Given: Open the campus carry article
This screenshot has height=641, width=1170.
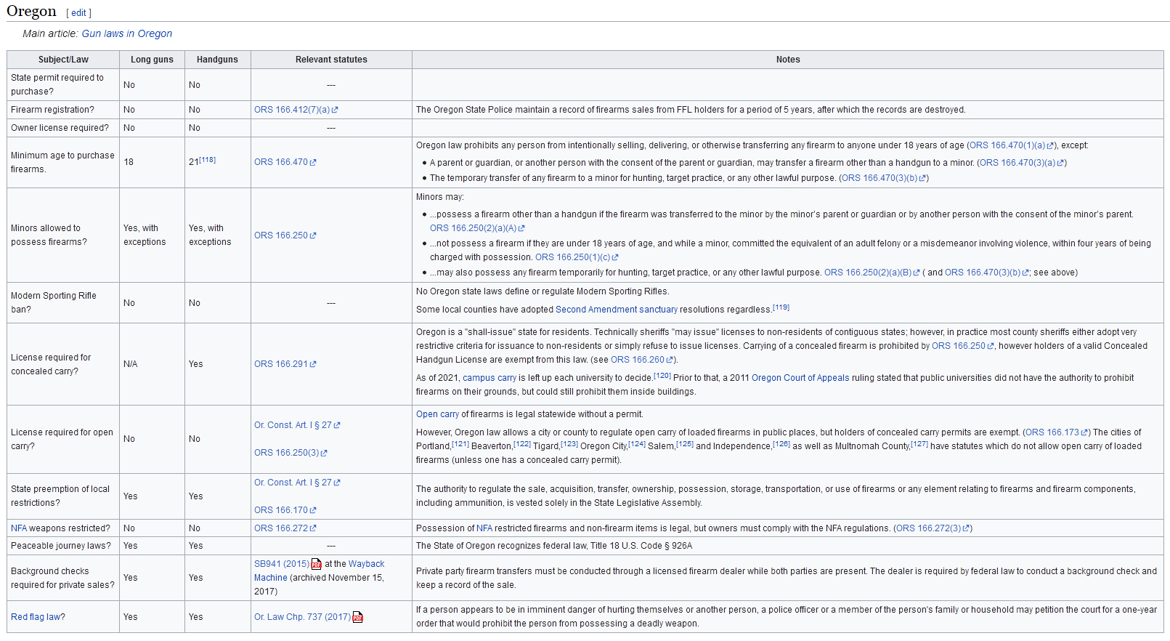Looking at the screenshot, I should pyautogui.click(x=489, y=378).
